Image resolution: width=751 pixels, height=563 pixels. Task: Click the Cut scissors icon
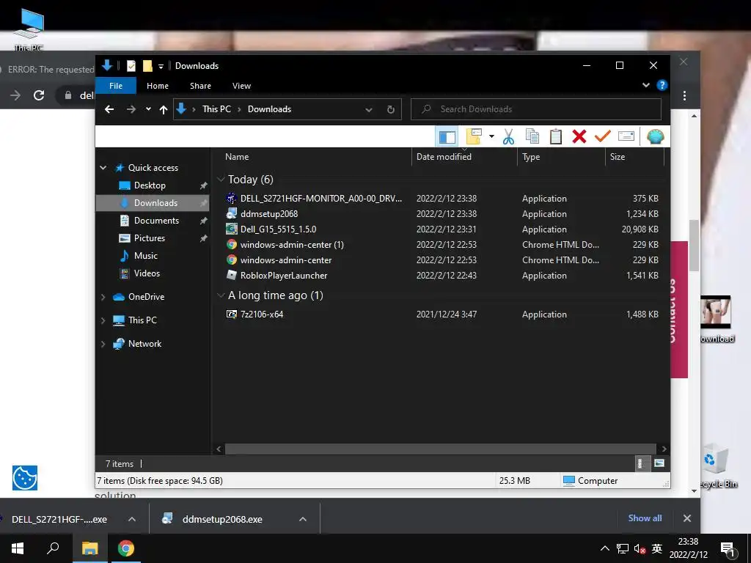click(x=508, y=137)
